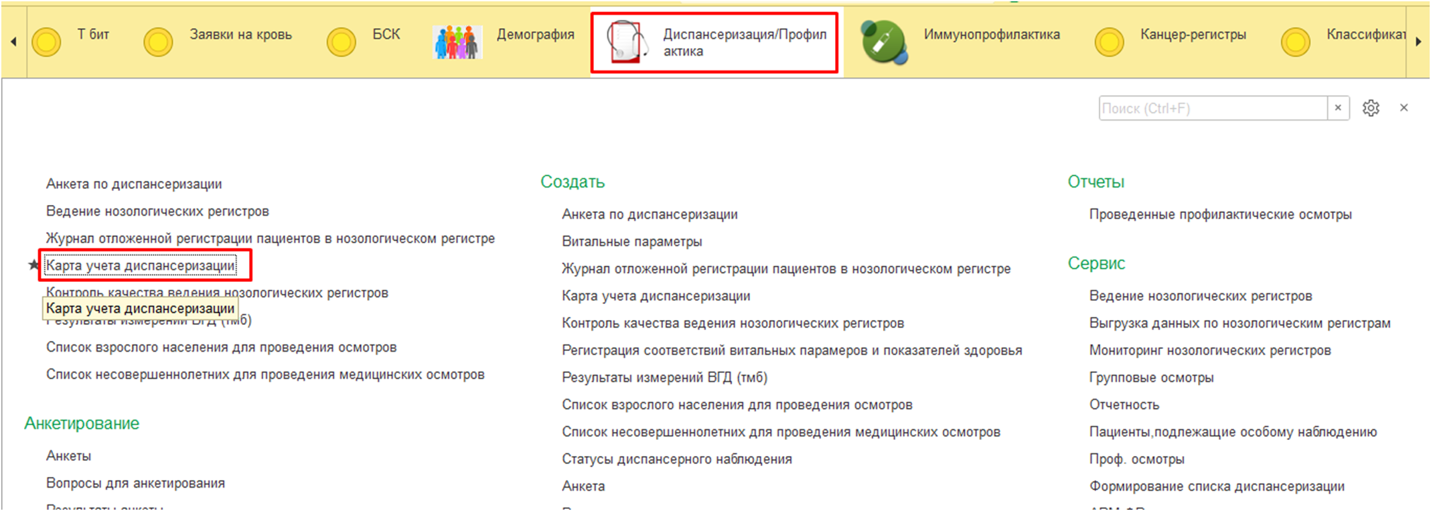Open Групповые осмотры under Сервис
The image size is (1431, 511).
pos(1151,378)
